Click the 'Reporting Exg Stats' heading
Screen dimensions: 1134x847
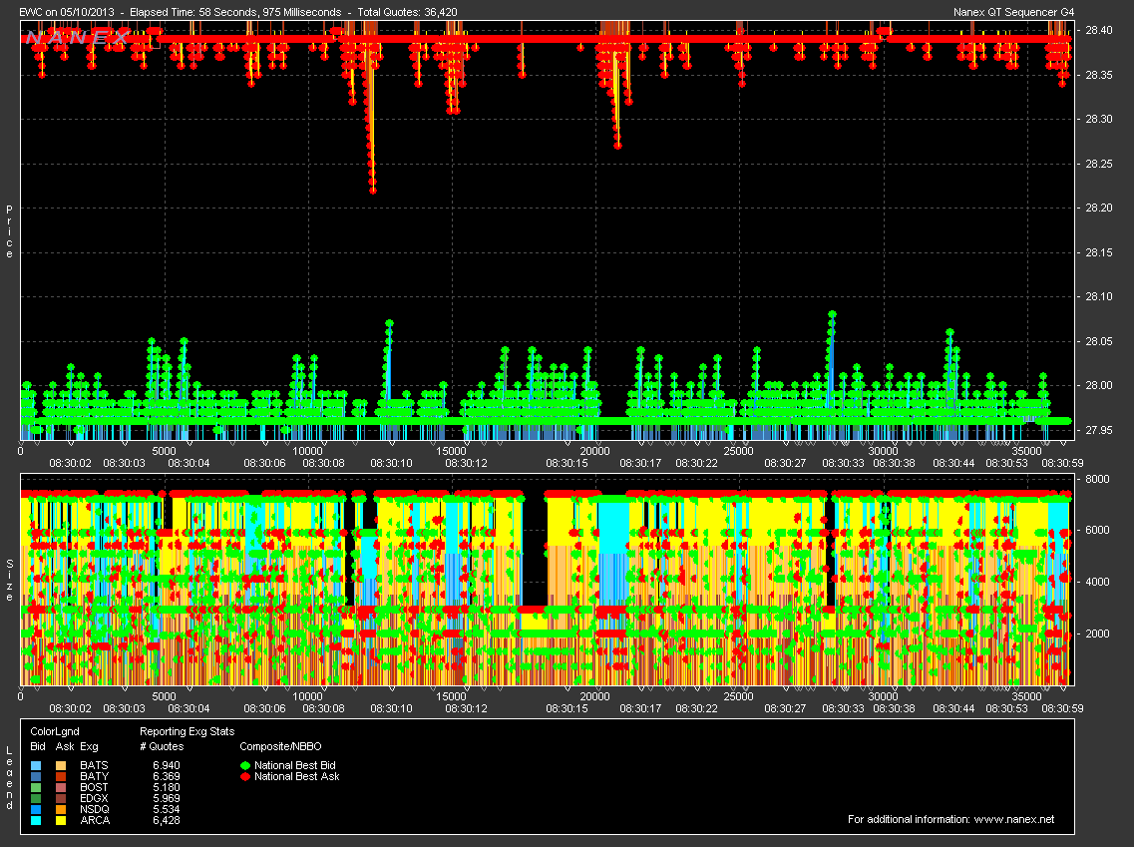(x=188, y=732)
